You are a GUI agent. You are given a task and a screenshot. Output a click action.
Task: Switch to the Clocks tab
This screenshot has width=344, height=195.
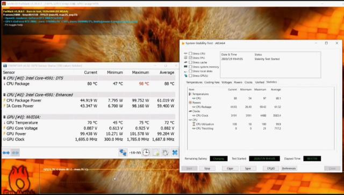pos(248,82)
